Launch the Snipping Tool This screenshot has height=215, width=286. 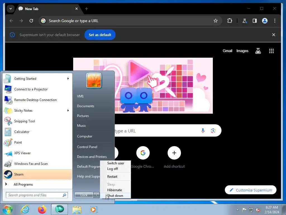coord(37,121)
